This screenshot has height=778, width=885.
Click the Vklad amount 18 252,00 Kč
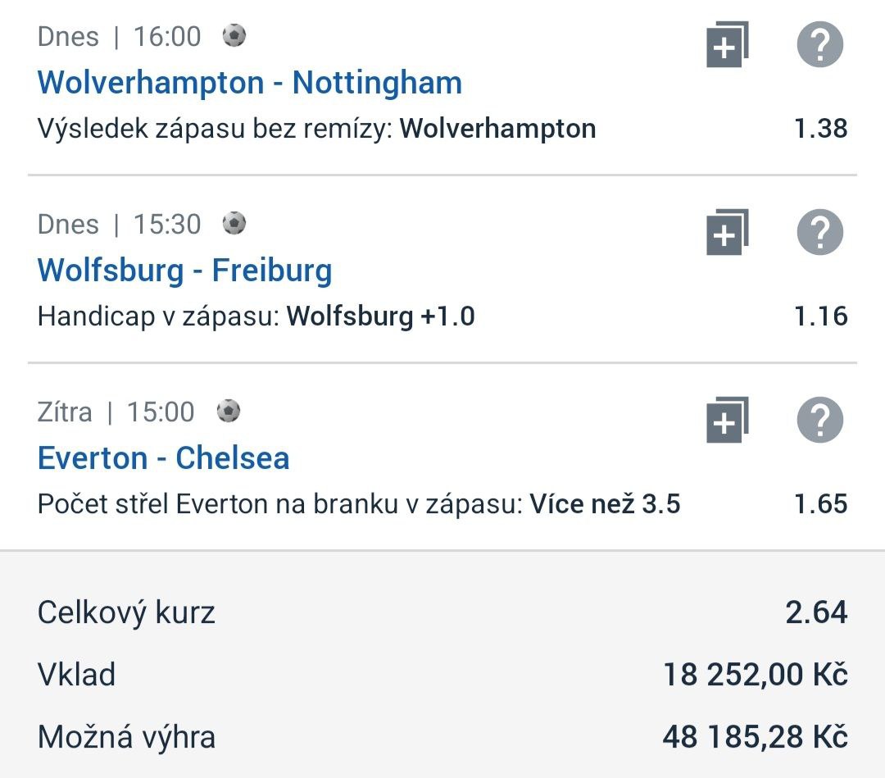[756, 675]
